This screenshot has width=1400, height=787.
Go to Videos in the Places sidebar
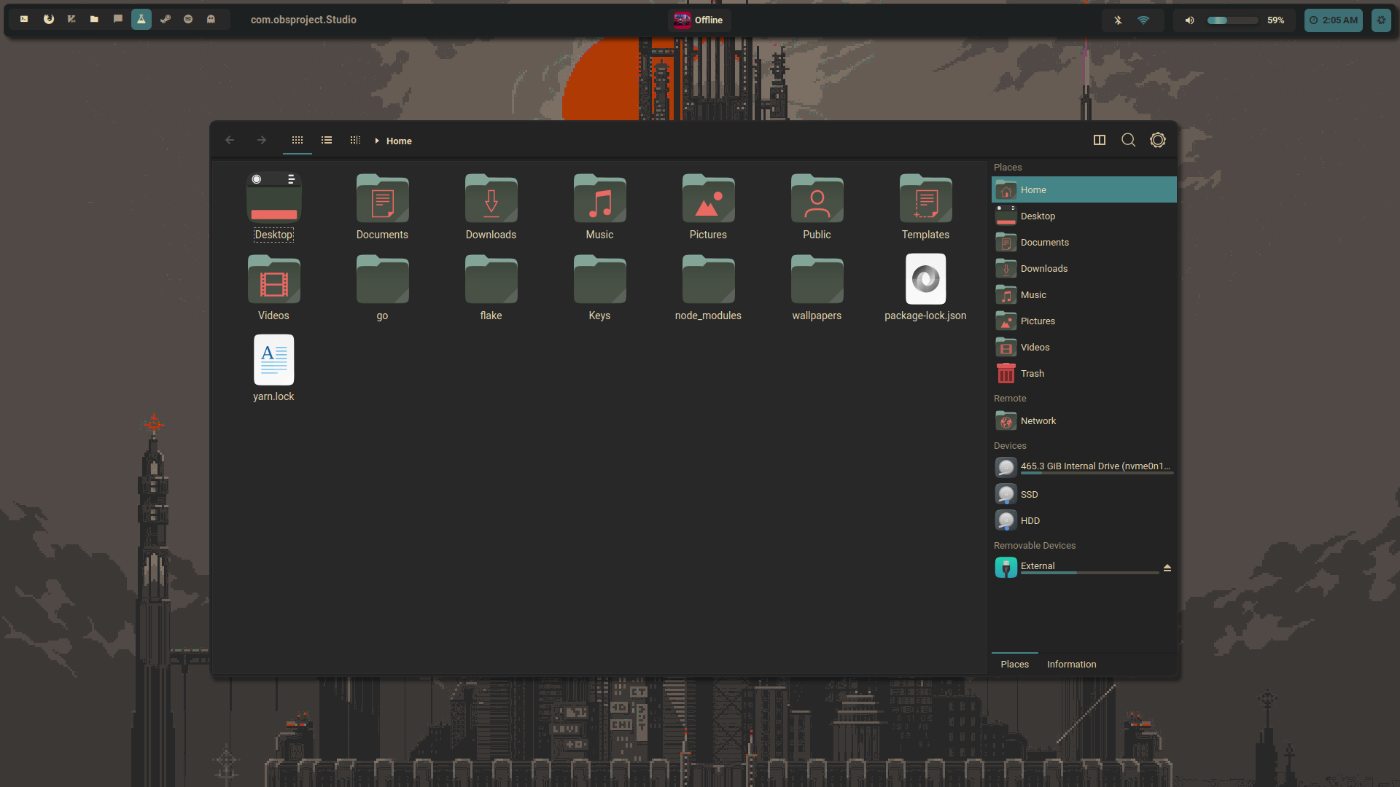[1084, 347]
